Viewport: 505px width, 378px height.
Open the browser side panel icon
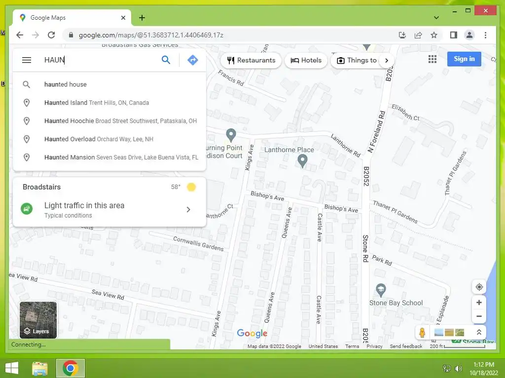point(454,35)
